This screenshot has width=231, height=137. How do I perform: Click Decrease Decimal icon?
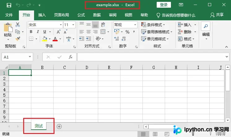tap(124, 39)
